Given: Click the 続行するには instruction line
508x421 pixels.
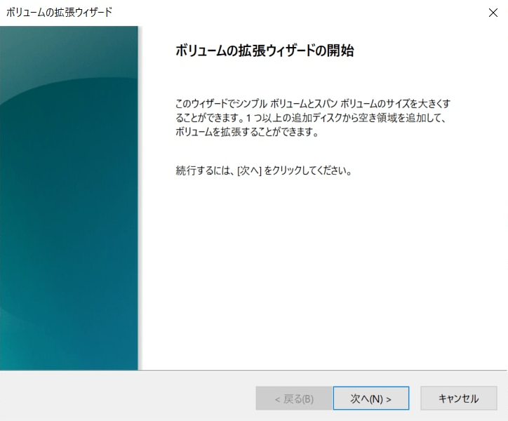Looking at the screenshot, I should pyautogui.click(x=263, y=171).
